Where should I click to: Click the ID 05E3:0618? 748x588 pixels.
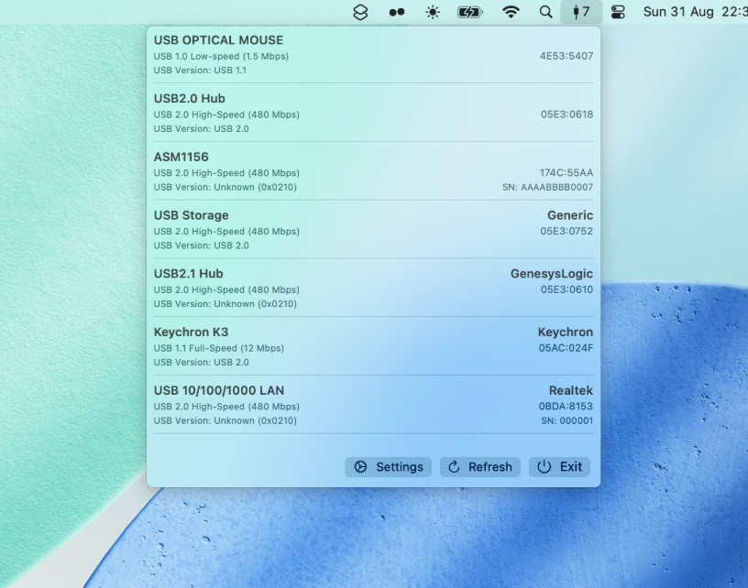point(566,114)
